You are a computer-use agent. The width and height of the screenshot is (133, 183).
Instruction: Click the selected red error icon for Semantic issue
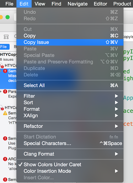click(x=5, y=71)
